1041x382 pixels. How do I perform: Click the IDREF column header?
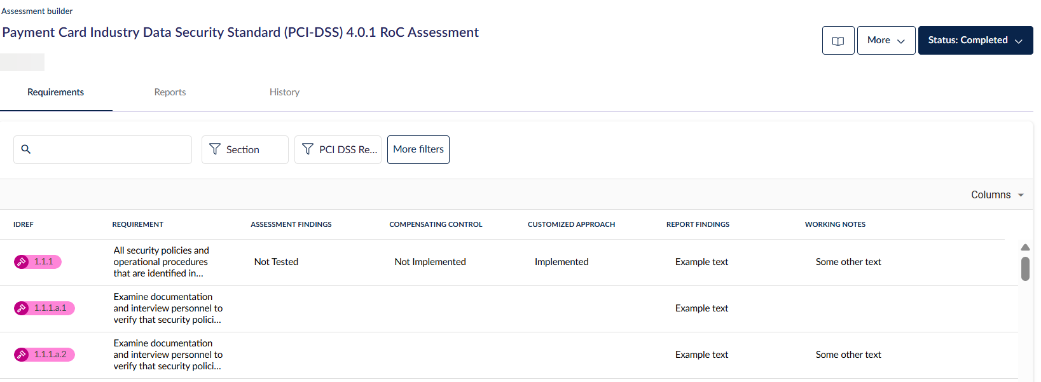pyautogui.click(x=24, y=224)
